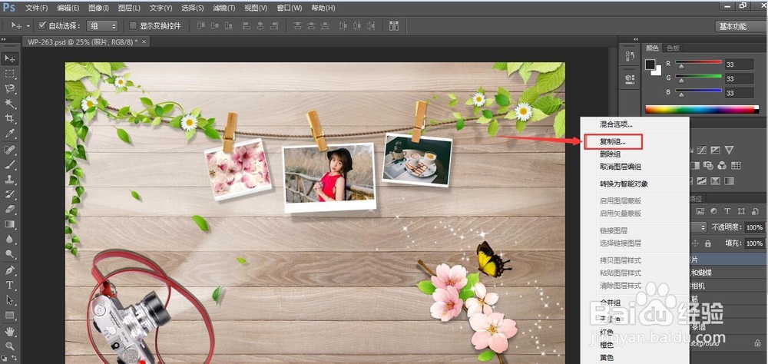Viewport: 768px width, 364px height.
Task: Open the Move tool preset picker arrow
Action: tap(28, 26)
